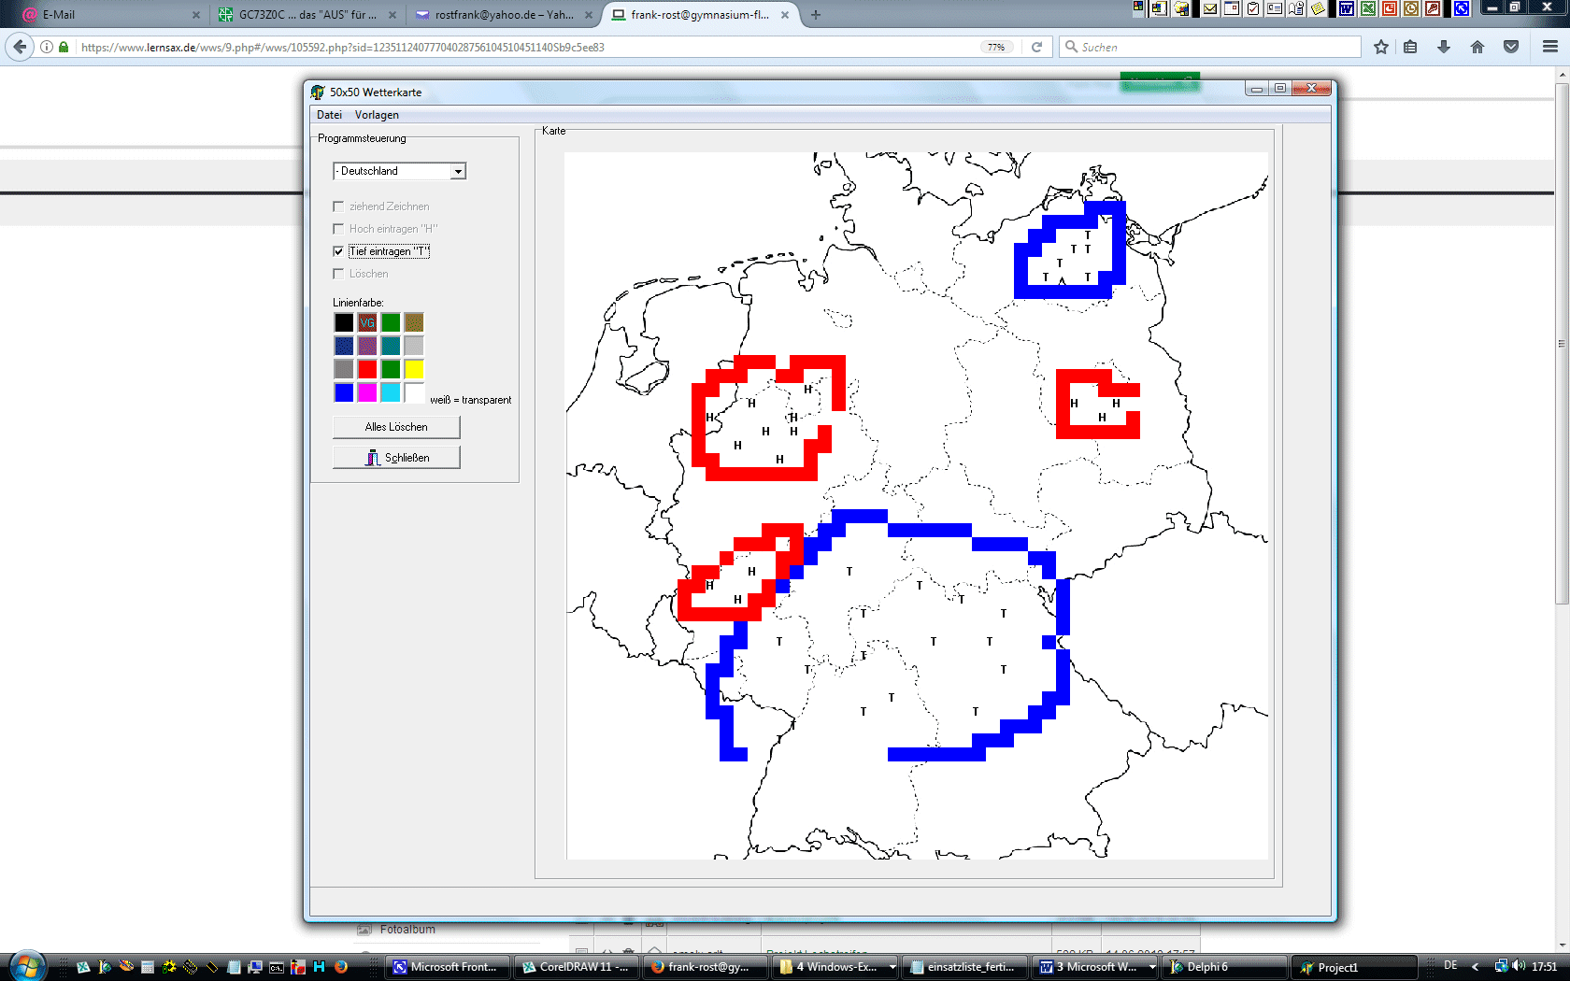This screenshot has width=1570, height=981.
Task: Check the 'Hoch eintragen "H"' option
Action: [338, 229]
